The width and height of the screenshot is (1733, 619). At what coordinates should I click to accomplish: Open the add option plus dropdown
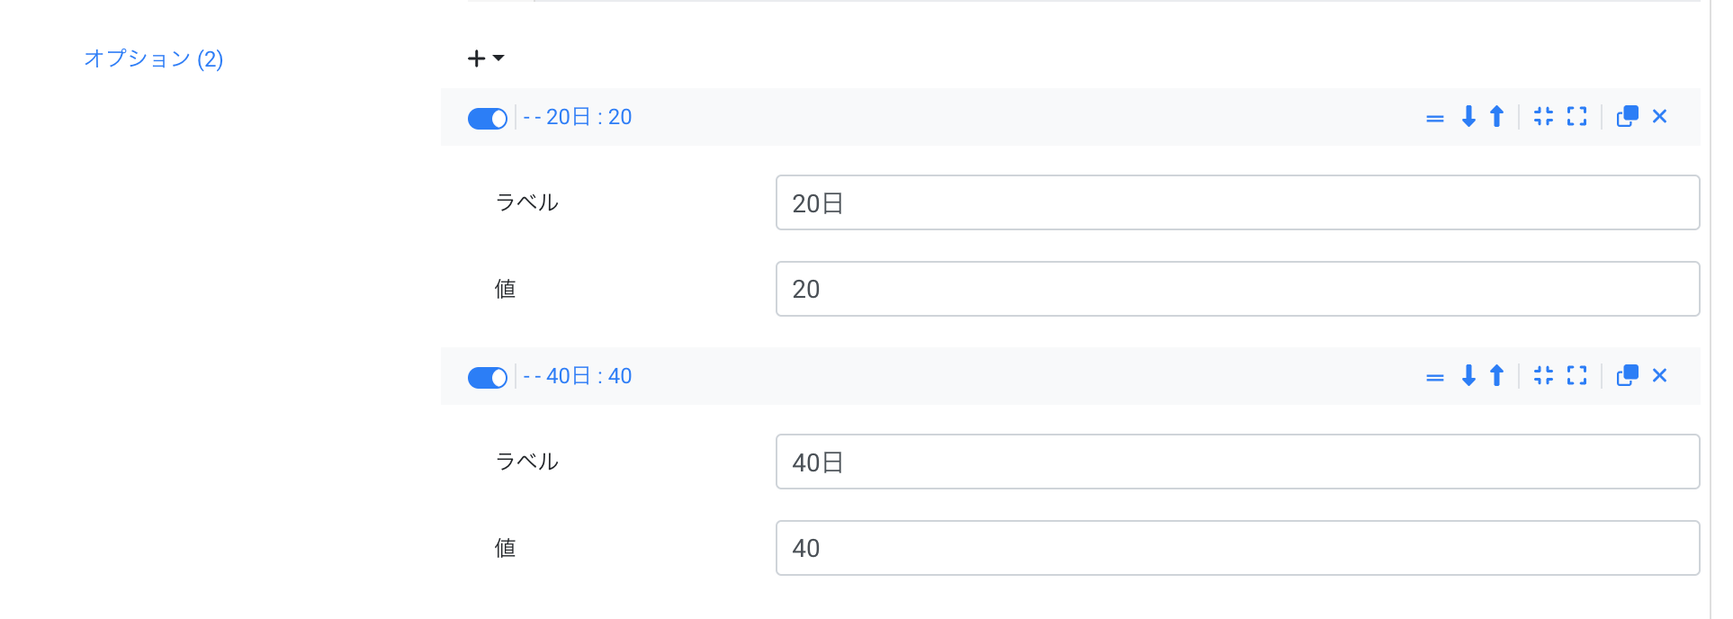(x=485, y=58)
